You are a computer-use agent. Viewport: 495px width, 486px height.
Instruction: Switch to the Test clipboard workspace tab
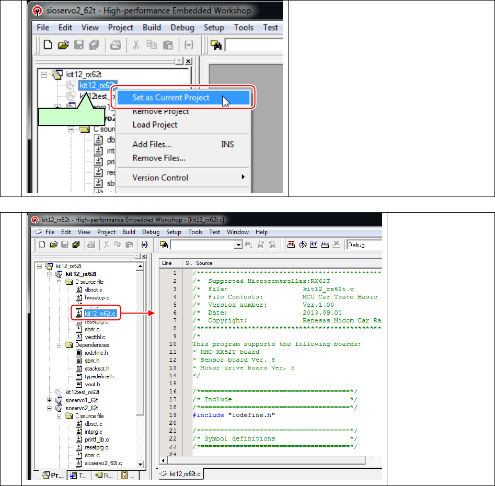click(x=128, y=475)
